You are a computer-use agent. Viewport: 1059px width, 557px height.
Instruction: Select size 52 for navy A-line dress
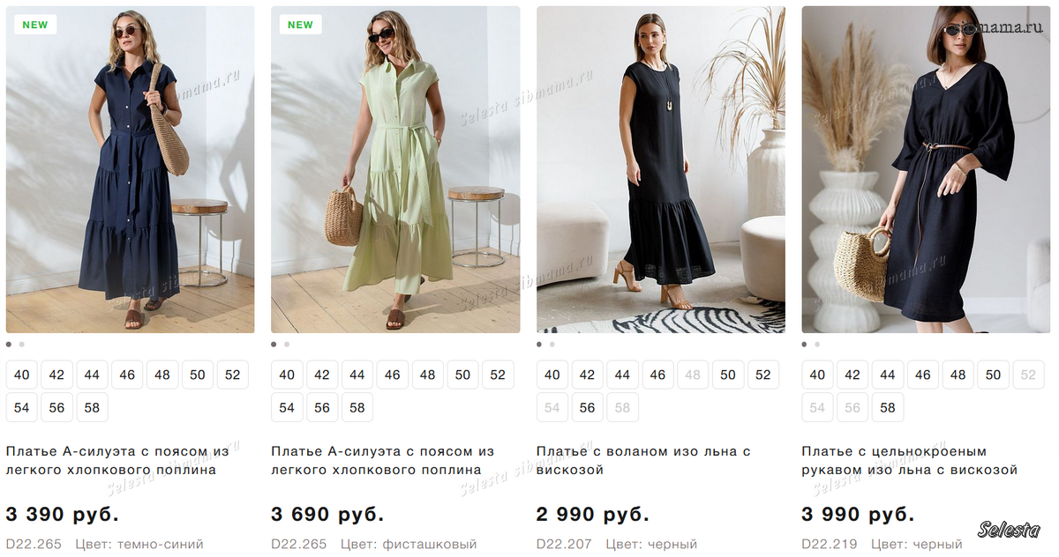tap(232, 375)
